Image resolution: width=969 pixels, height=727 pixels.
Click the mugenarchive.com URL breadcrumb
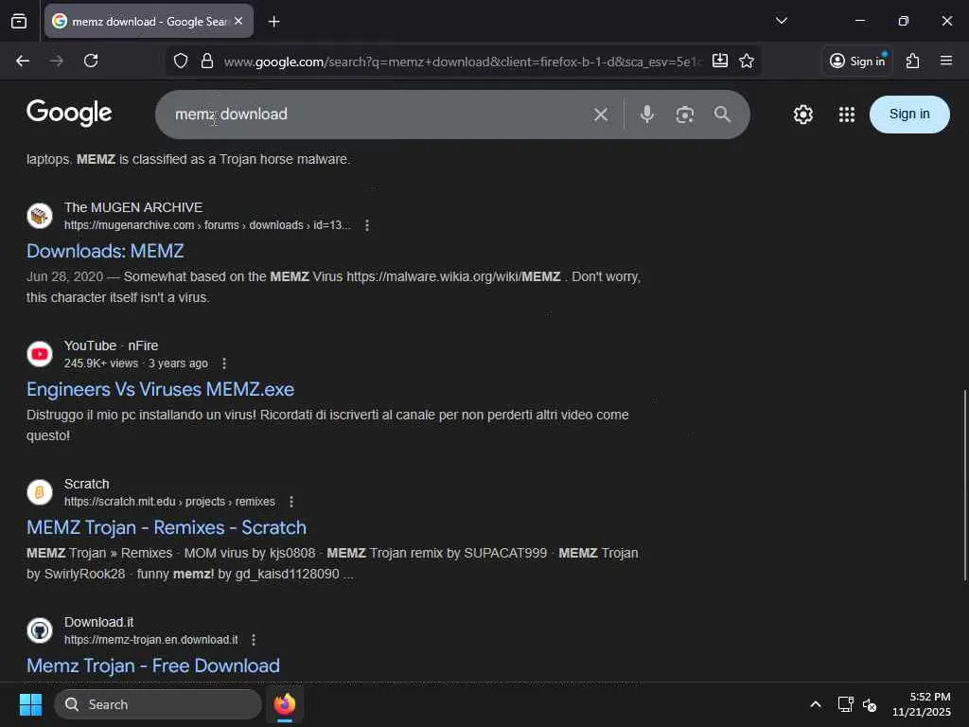207,225
